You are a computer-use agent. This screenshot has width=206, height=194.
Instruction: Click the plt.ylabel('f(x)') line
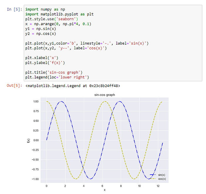point(45,63)
